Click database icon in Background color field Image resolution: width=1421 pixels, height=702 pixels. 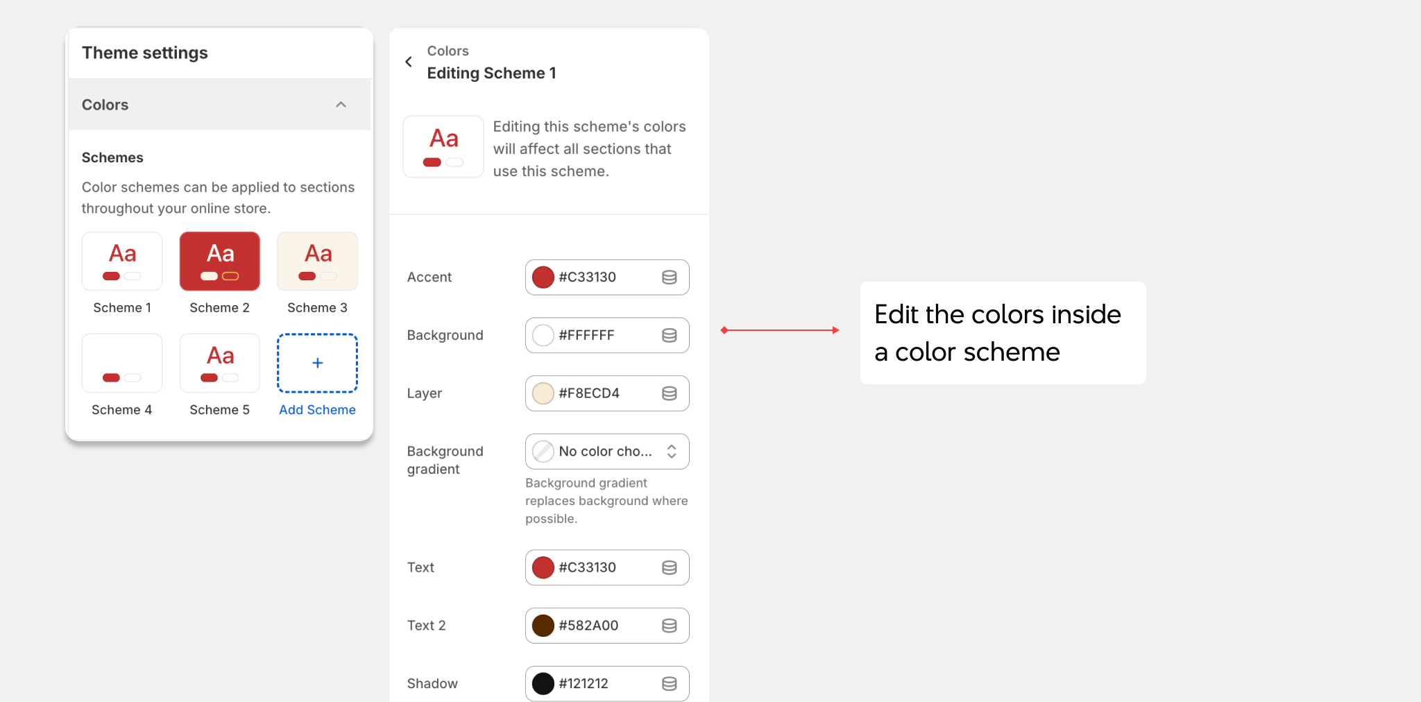(x=669, y=336)
